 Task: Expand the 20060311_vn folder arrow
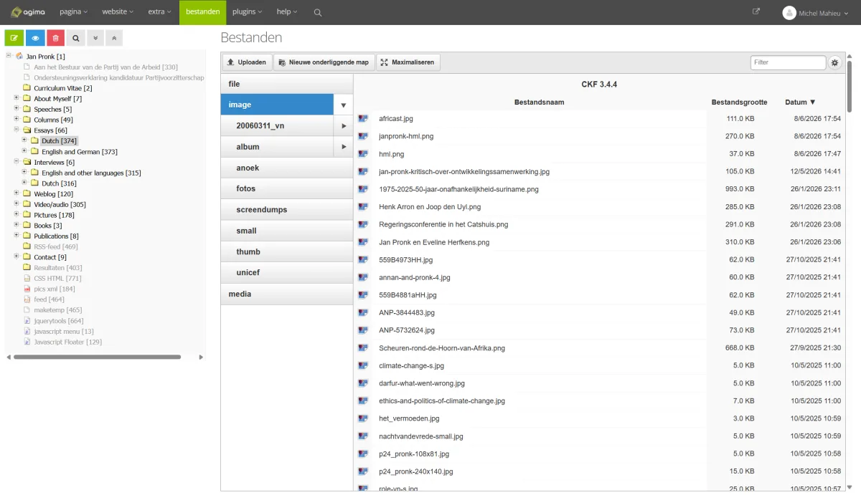coord(344,126)
